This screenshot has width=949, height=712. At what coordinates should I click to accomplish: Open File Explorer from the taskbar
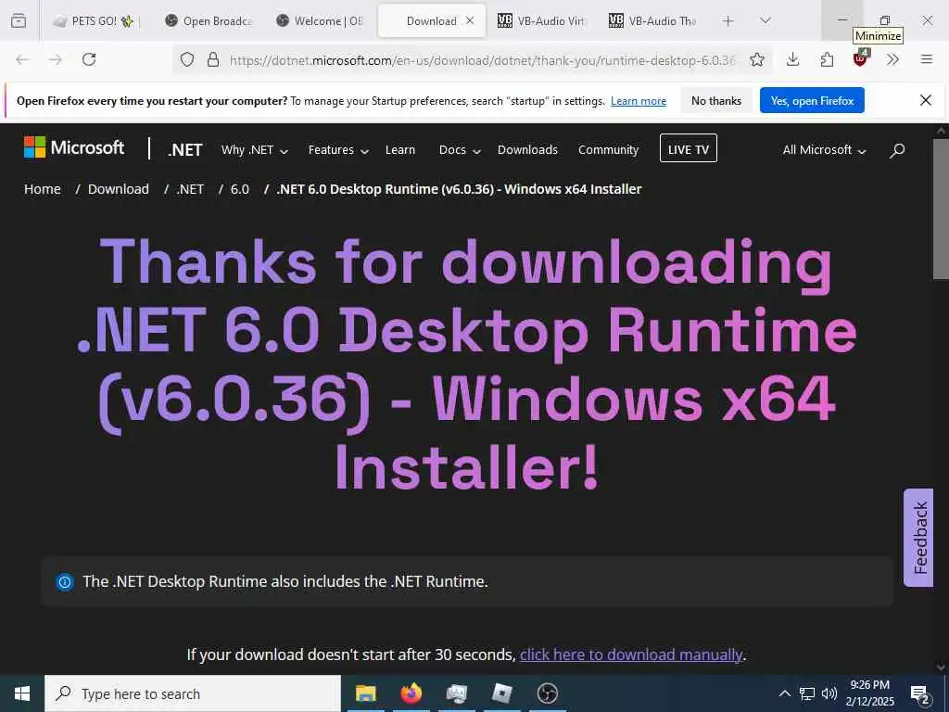(365, 693)
